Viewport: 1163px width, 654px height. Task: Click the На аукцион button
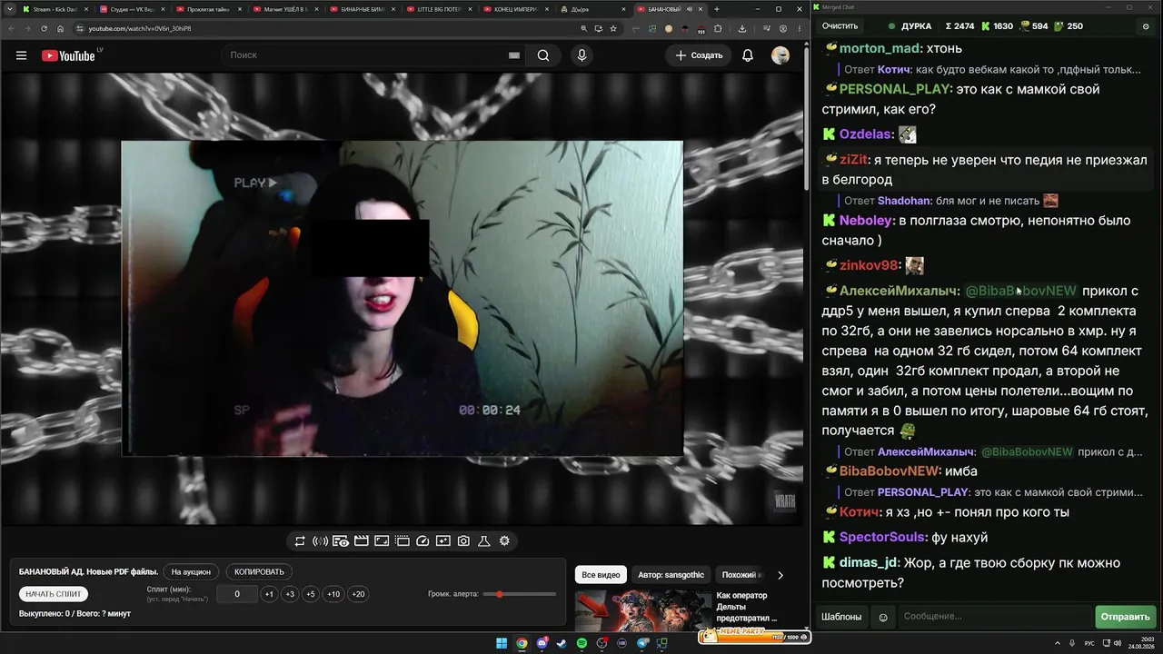(x=191, y=572)
